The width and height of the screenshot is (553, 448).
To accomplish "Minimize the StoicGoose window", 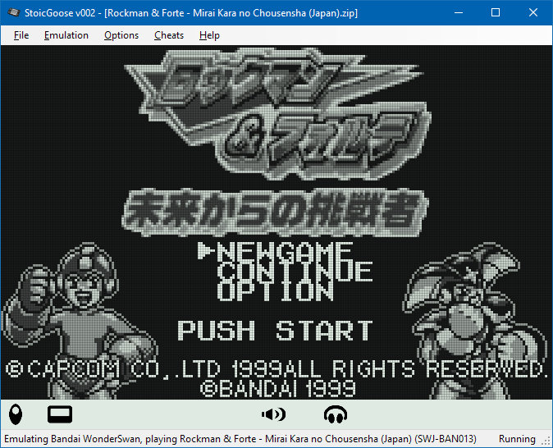I will click(459, 12).
